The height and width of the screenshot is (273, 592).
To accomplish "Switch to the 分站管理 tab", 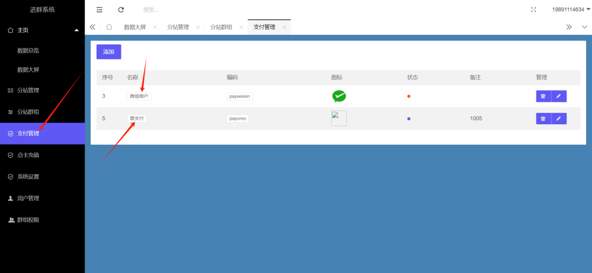I will [x=178, y=27].
